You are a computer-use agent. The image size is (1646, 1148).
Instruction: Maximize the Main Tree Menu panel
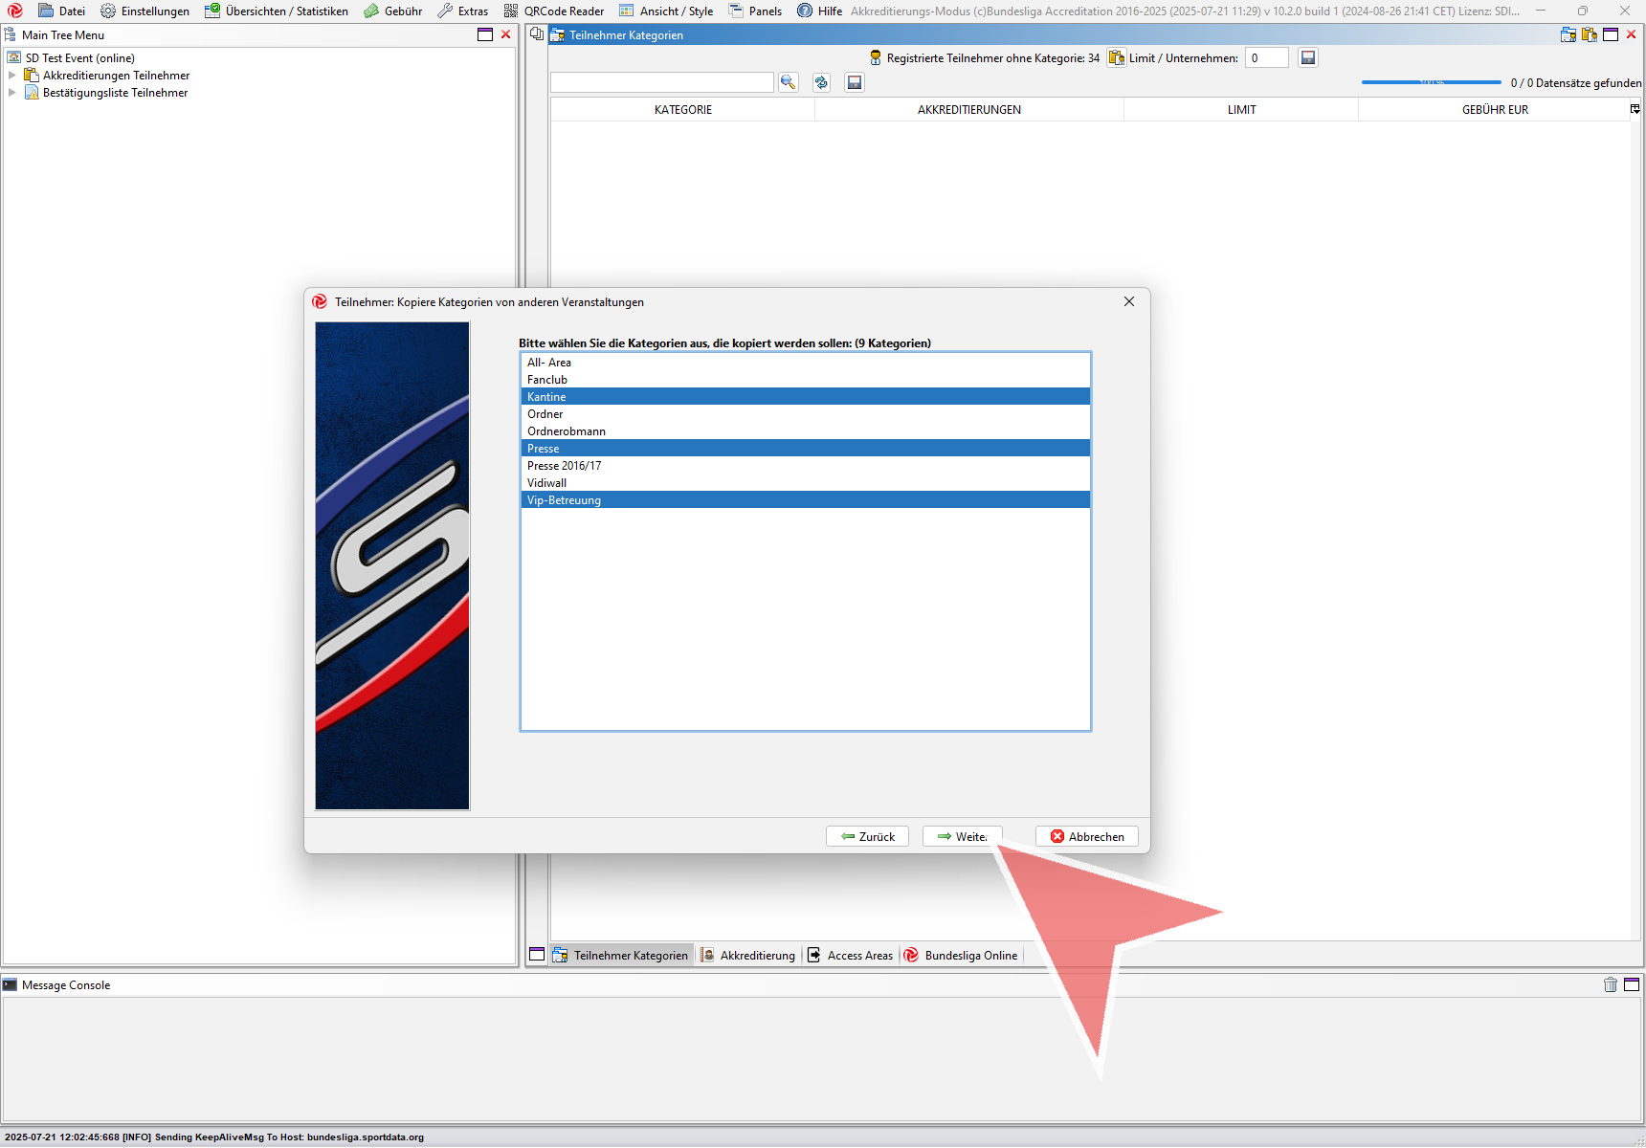[485, 34]
